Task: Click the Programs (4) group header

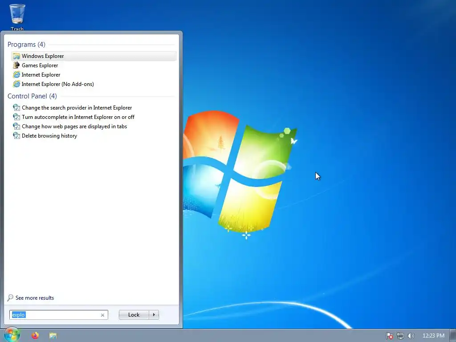Action: pos(26,45)
